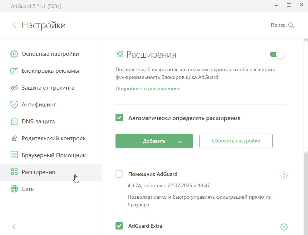
Task: Open Родительский контроль section
Action: 51,138
